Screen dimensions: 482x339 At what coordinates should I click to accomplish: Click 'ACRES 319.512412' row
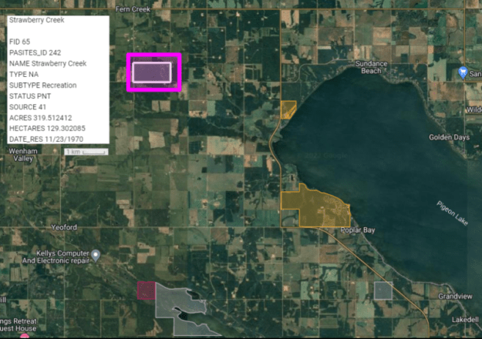coord(40,118)
